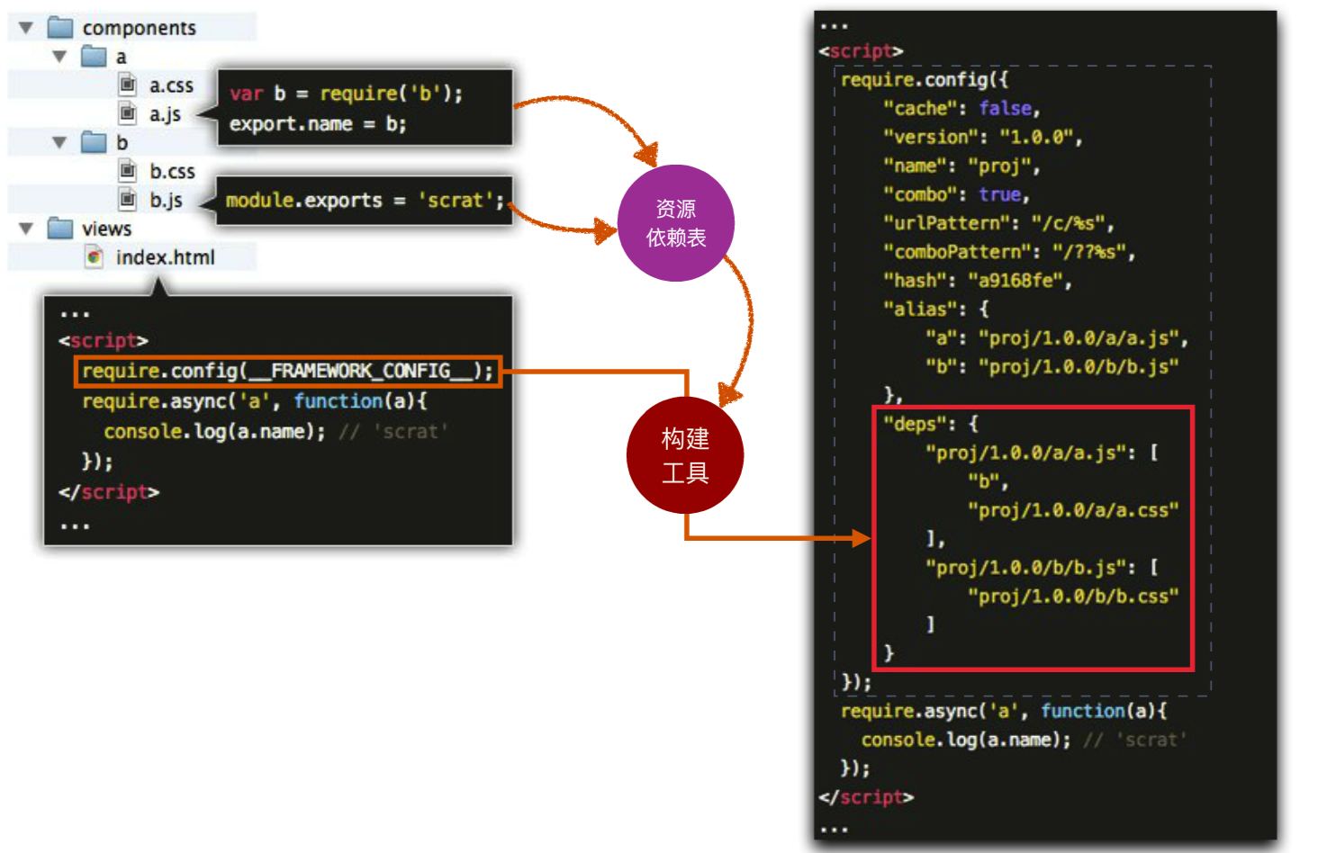Viewport: 1318px width, 853px height.
Task: Click the "comboPattern": "/??%s" line
Action: pyautogui.click(x=1009, y=253)
